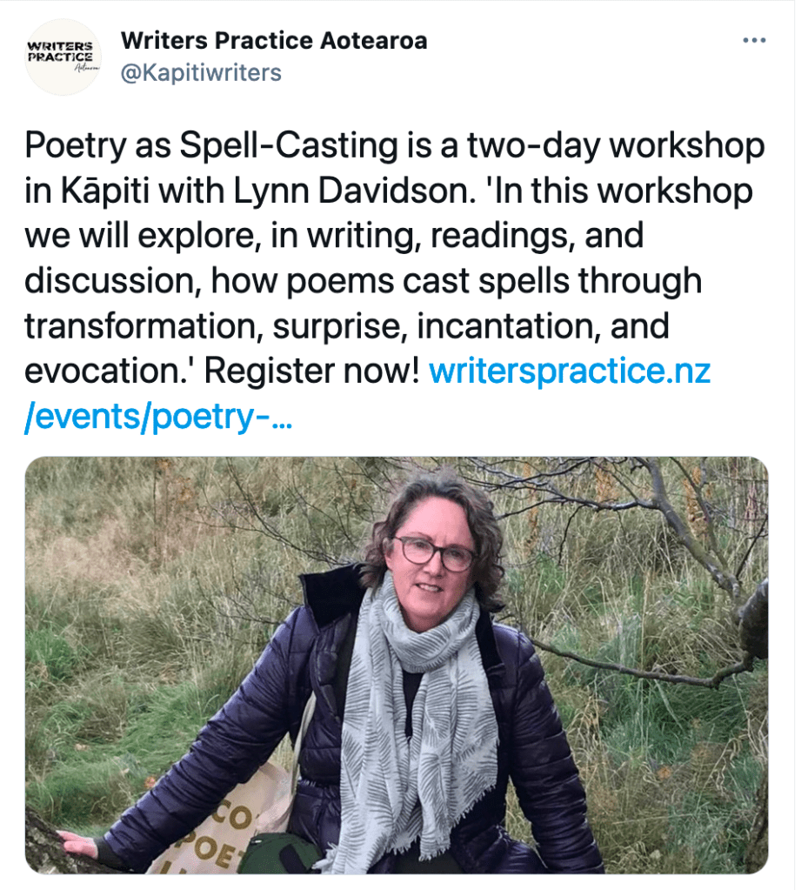The image size is (801, 890).
Task: Visit the @Kapitiwriters handle
Action: [201, 72]
